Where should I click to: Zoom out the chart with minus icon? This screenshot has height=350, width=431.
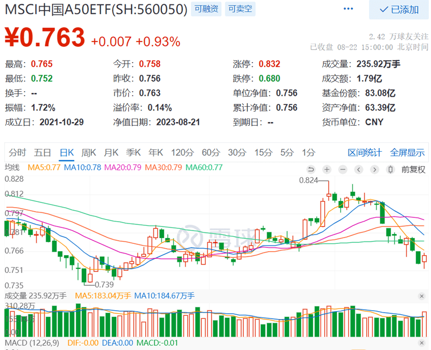(x=342, y=169)
